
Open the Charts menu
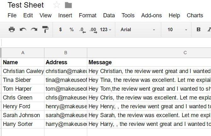point(195,15)
